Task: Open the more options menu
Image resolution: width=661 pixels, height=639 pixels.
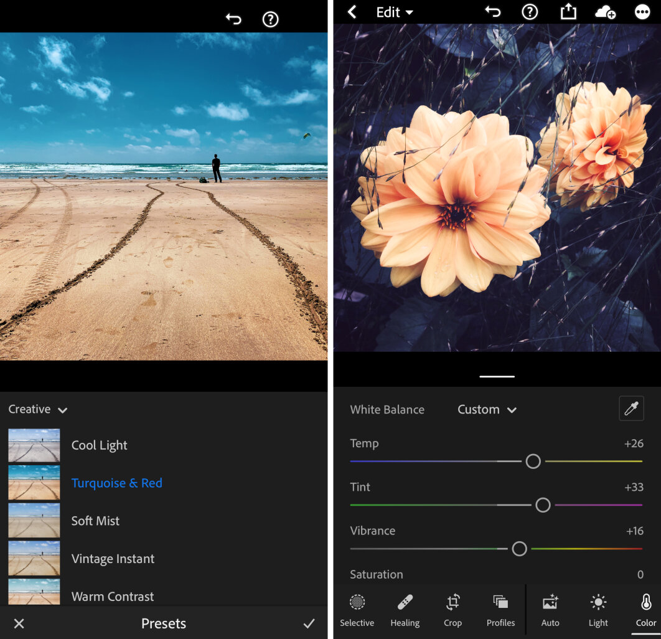Action: click(642, 12)
